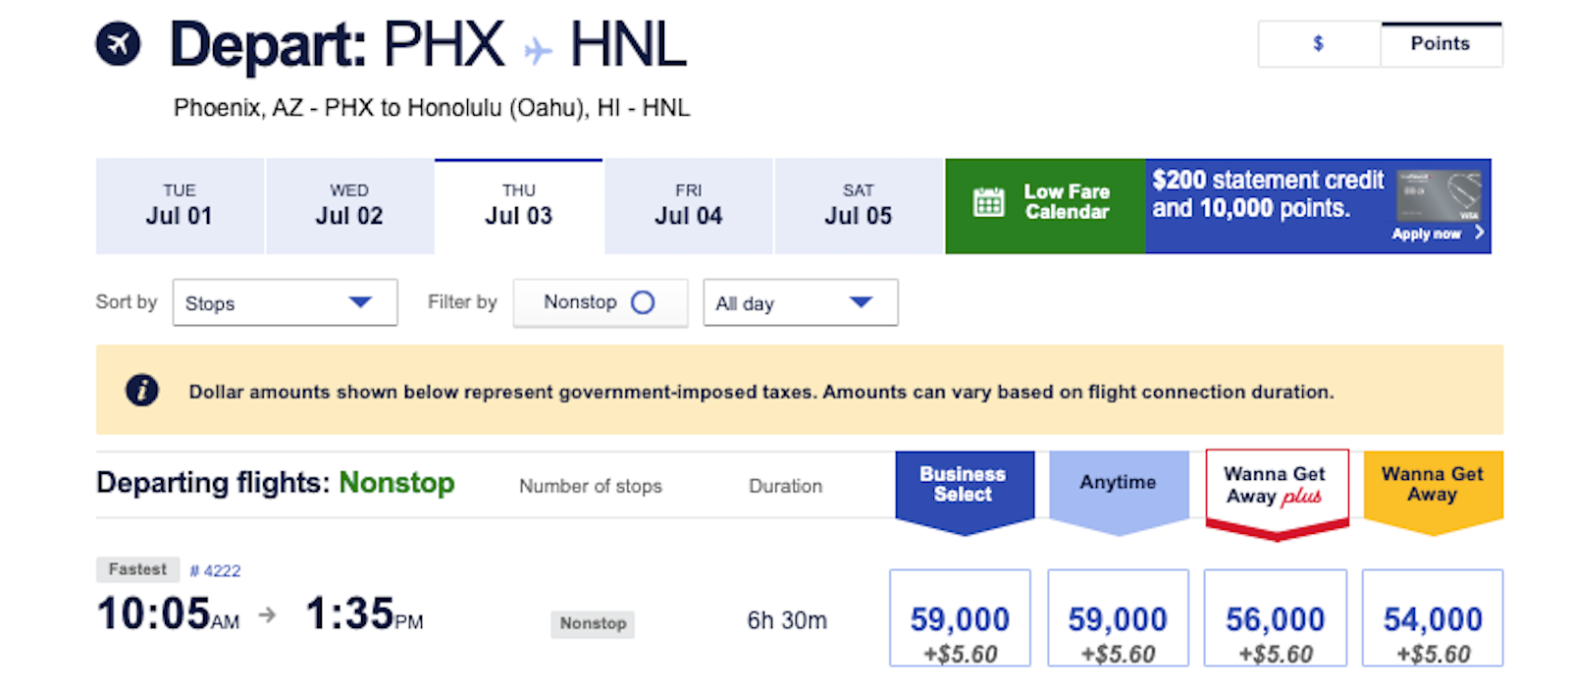Viewport: 1570px width, 693px height.
Task: Open flight number 4222 details
Action: click(215, 571)
